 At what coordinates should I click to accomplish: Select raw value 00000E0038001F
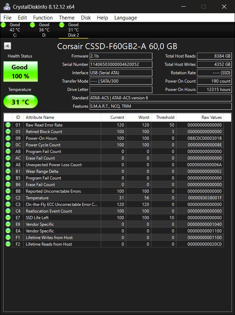(205, 198)
